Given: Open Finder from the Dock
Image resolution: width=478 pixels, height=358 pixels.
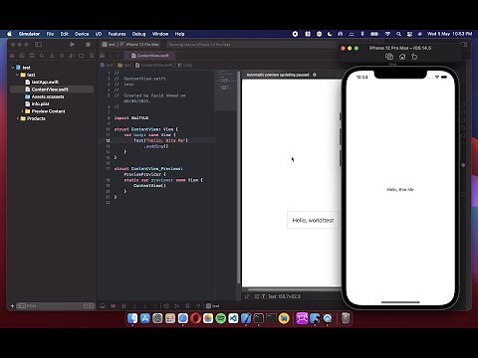Looking at the screenshot, I should 132,318.
